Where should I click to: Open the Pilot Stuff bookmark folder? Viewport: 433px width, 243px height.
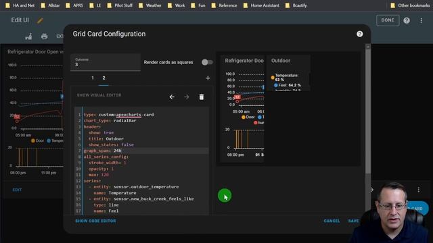click(120, 5)
